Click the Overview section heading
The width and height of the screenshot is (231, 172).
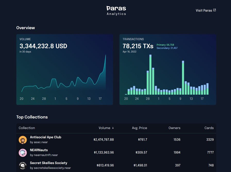coord(26,28)
